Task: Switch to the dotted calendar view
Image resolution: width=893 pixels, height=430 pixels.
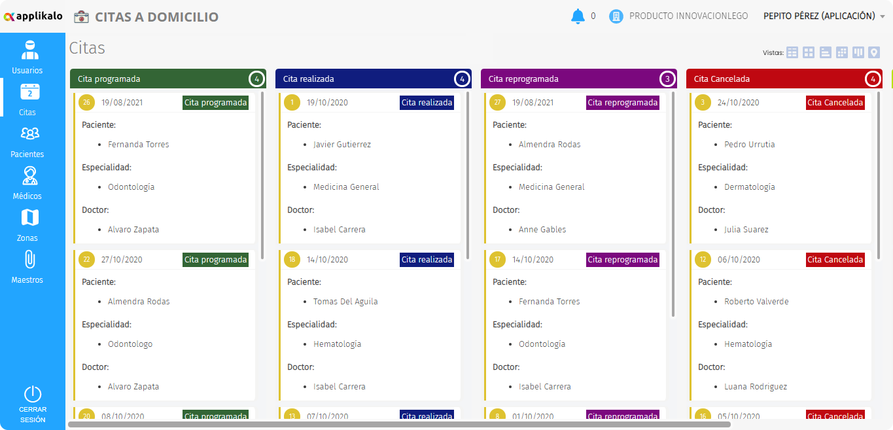Action: coord(842,52)
